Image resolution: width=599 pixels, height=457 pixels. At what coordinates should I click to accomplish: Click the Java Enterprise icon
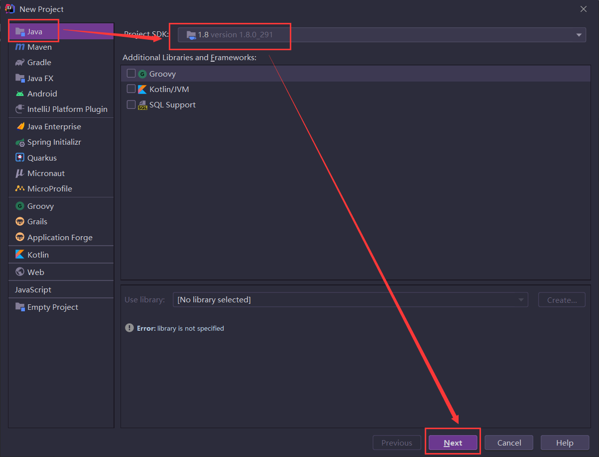click(x=20, y=126)
